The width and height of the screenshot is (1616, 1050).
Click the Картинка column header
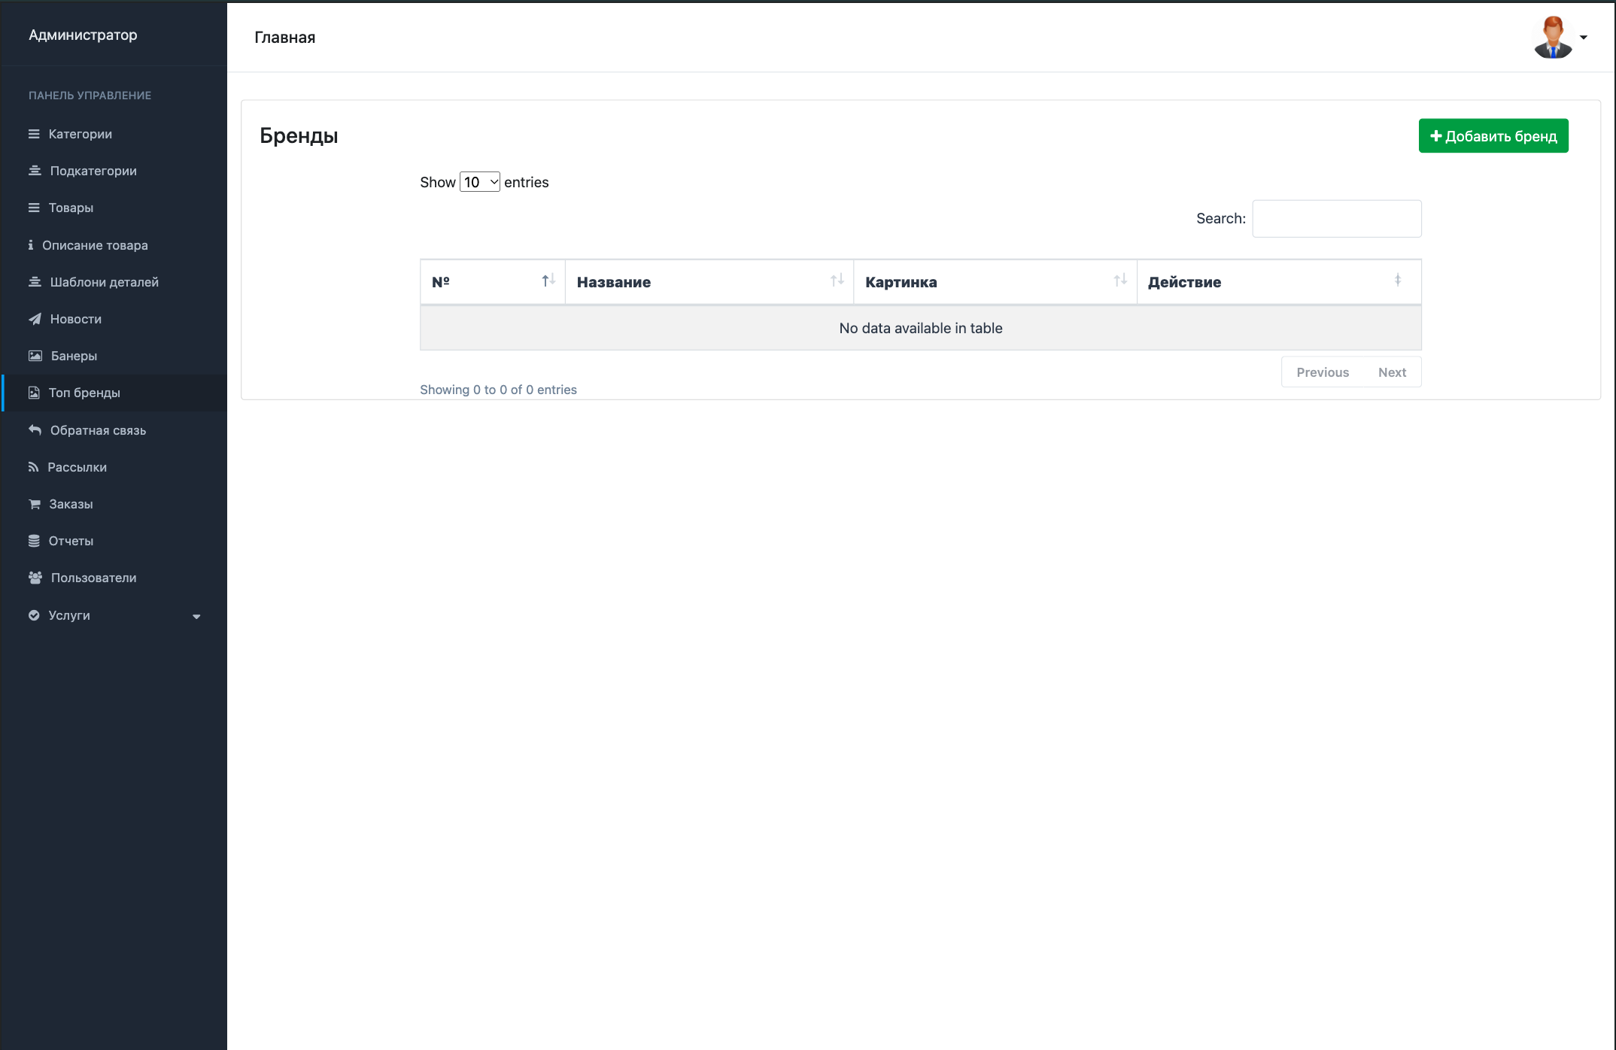995,282
